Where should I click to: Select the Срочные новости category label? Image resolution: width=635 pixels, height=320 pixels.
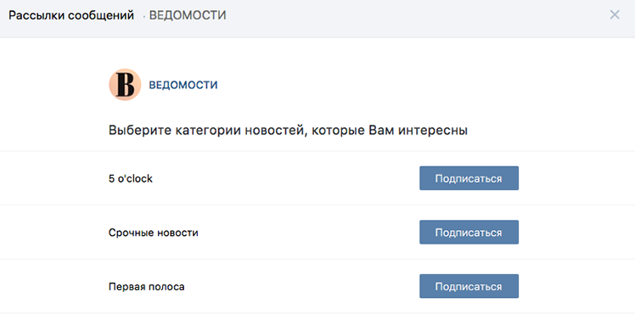click(x=153, y=233)
